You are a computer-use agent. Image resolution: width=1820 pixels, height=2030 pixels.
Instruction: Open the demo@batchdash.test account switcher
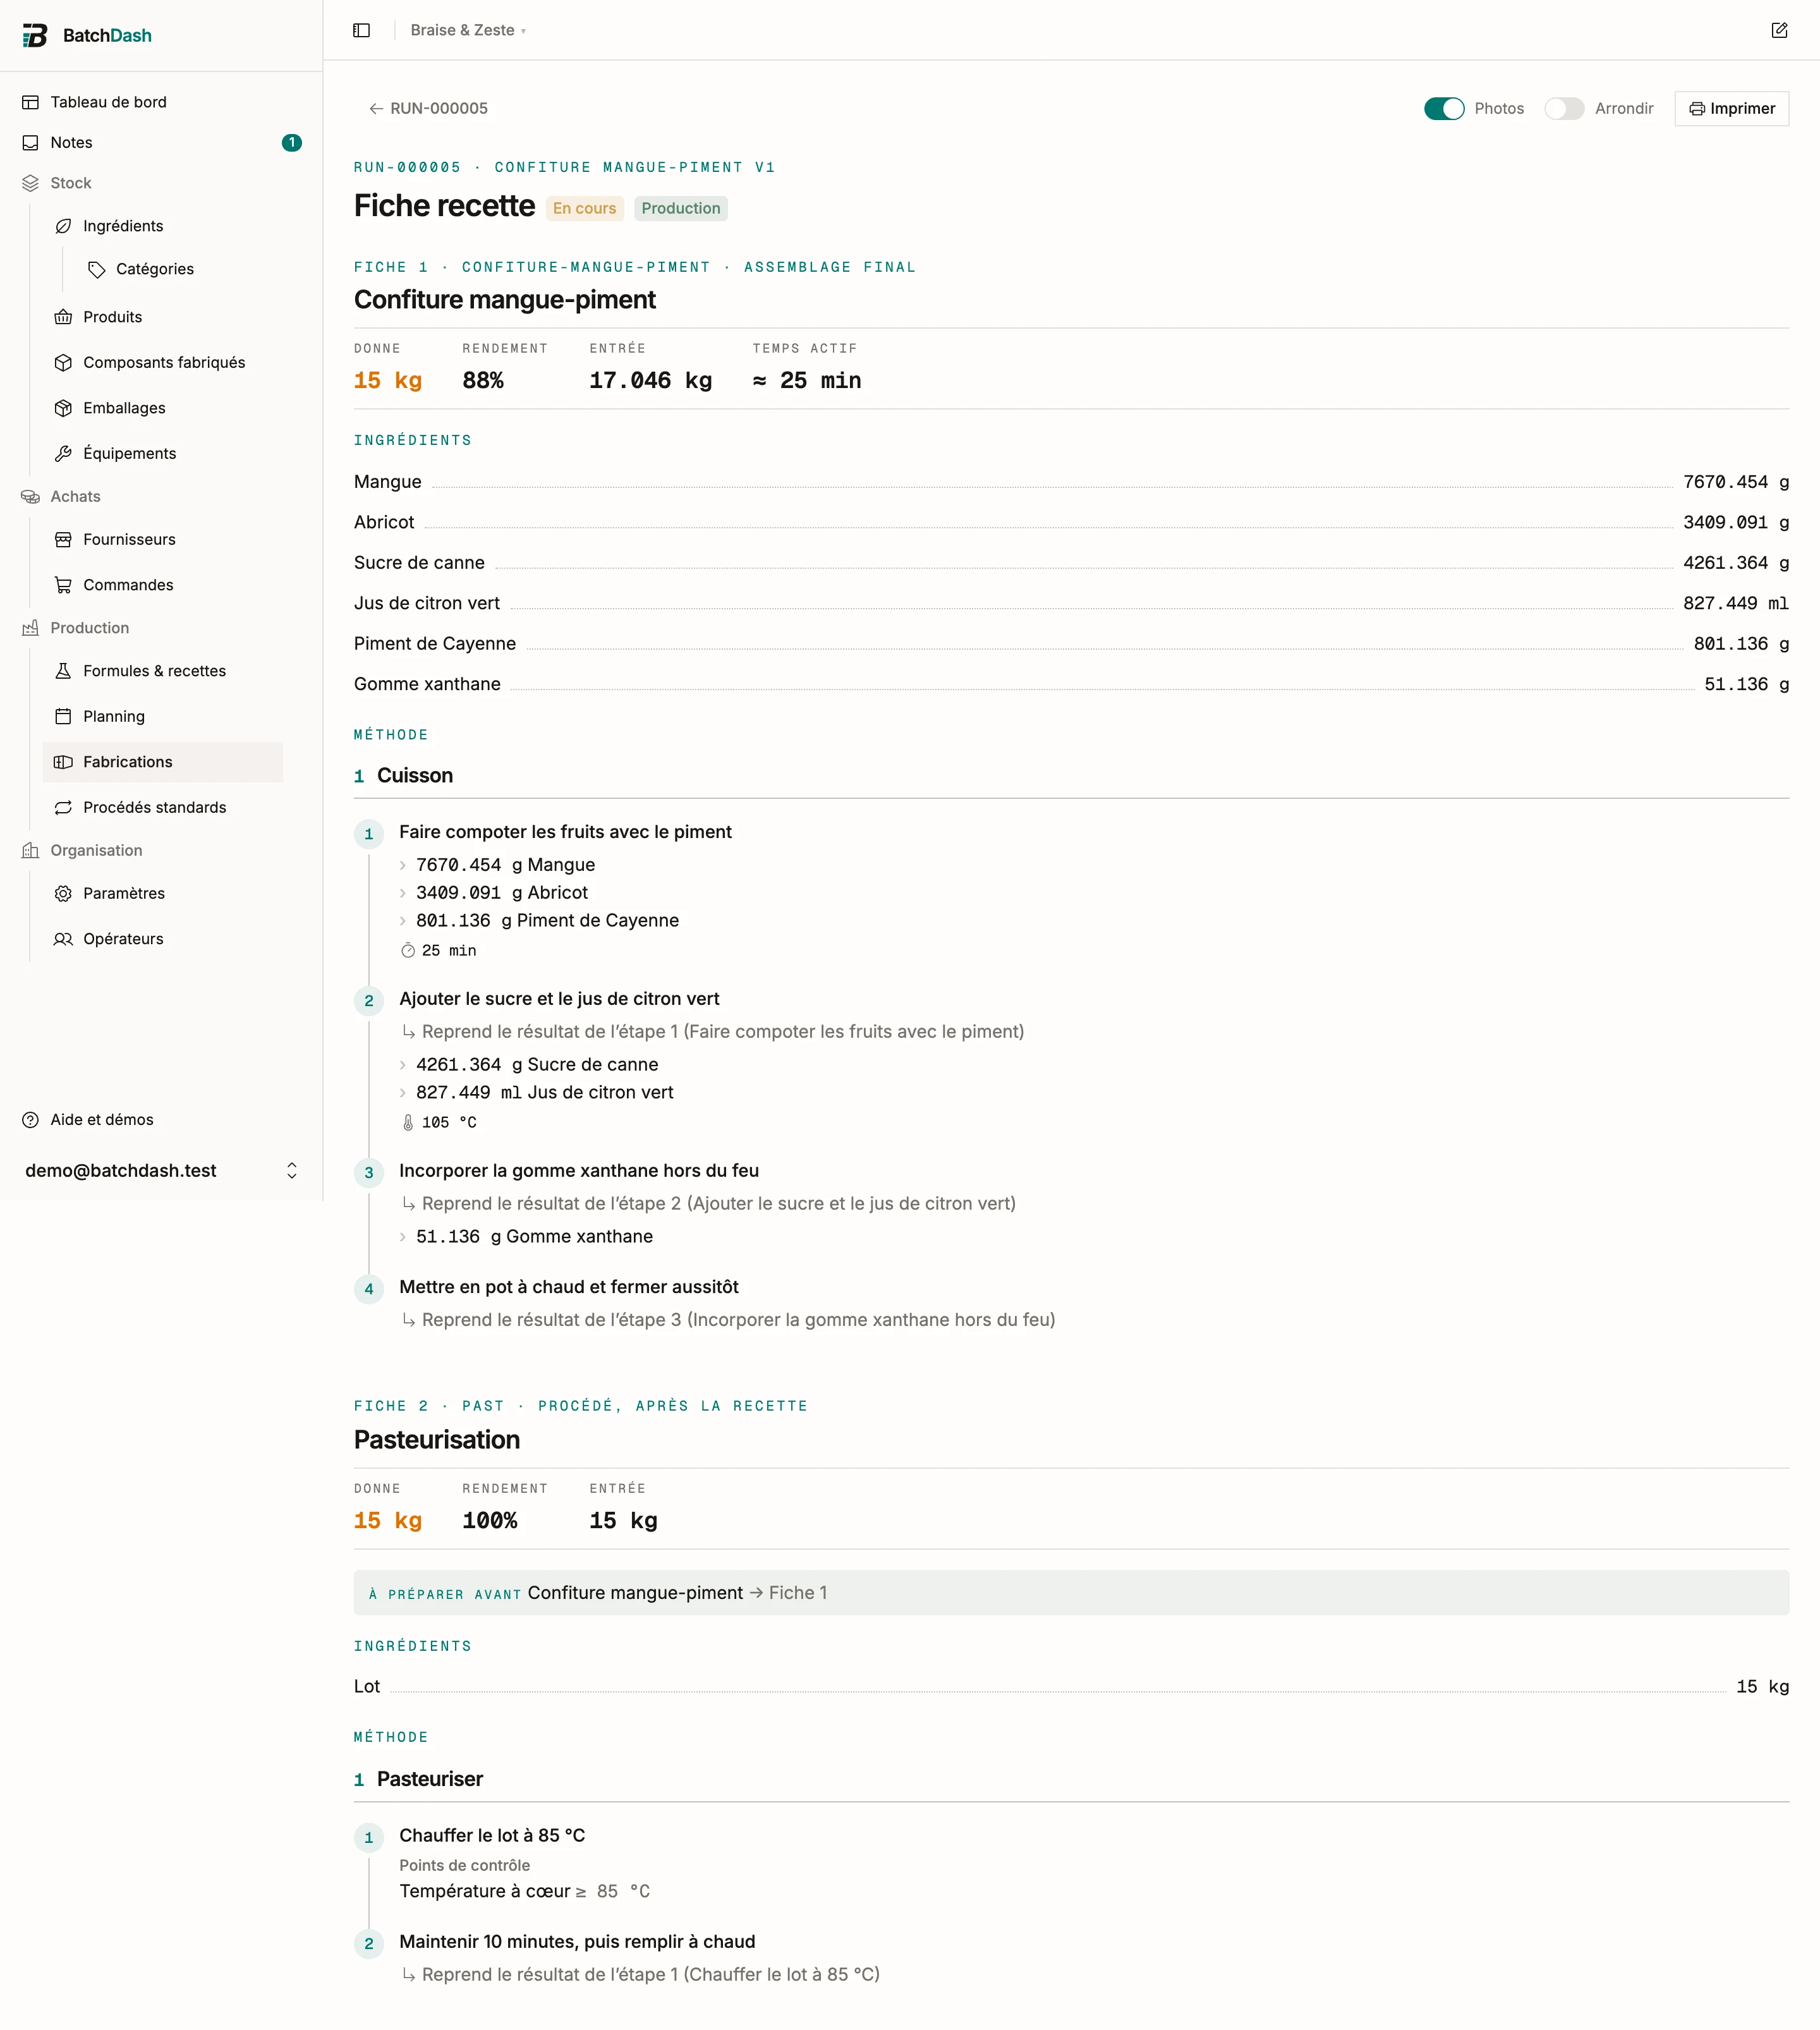click(x=161, y=1170)
